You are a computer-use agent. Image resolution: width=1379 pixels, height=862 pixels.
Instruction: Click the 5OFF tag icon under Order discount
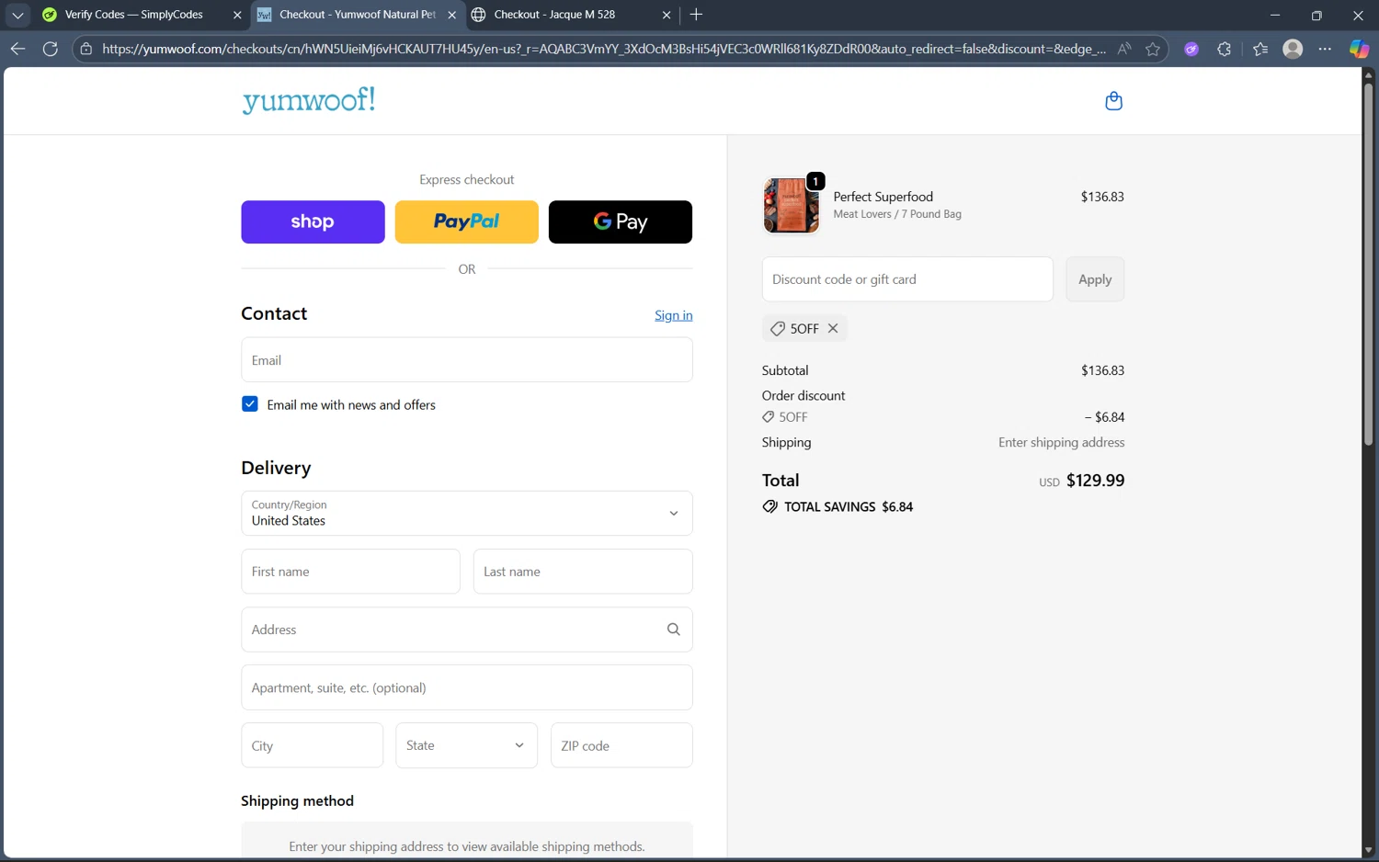(768, 417)
